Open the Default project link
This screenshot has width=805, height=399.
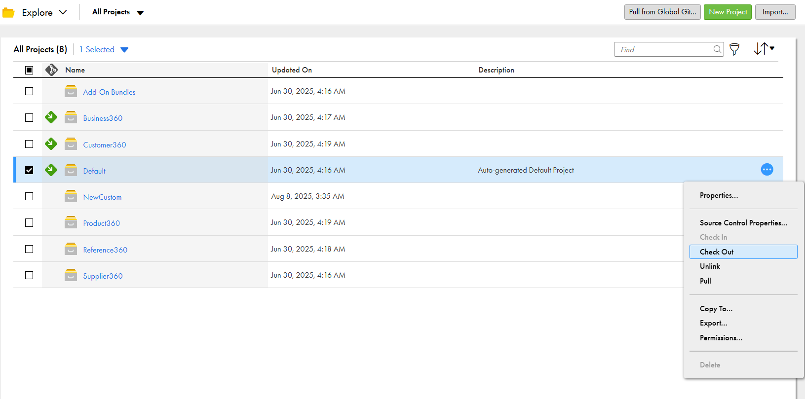pos(94,171)
